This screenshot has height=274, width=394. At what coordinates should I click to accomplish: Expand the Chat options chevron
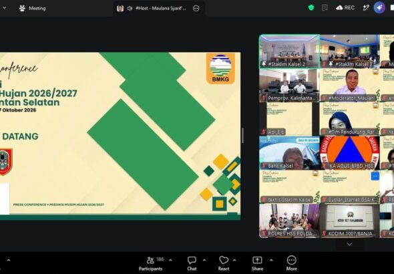204,260
